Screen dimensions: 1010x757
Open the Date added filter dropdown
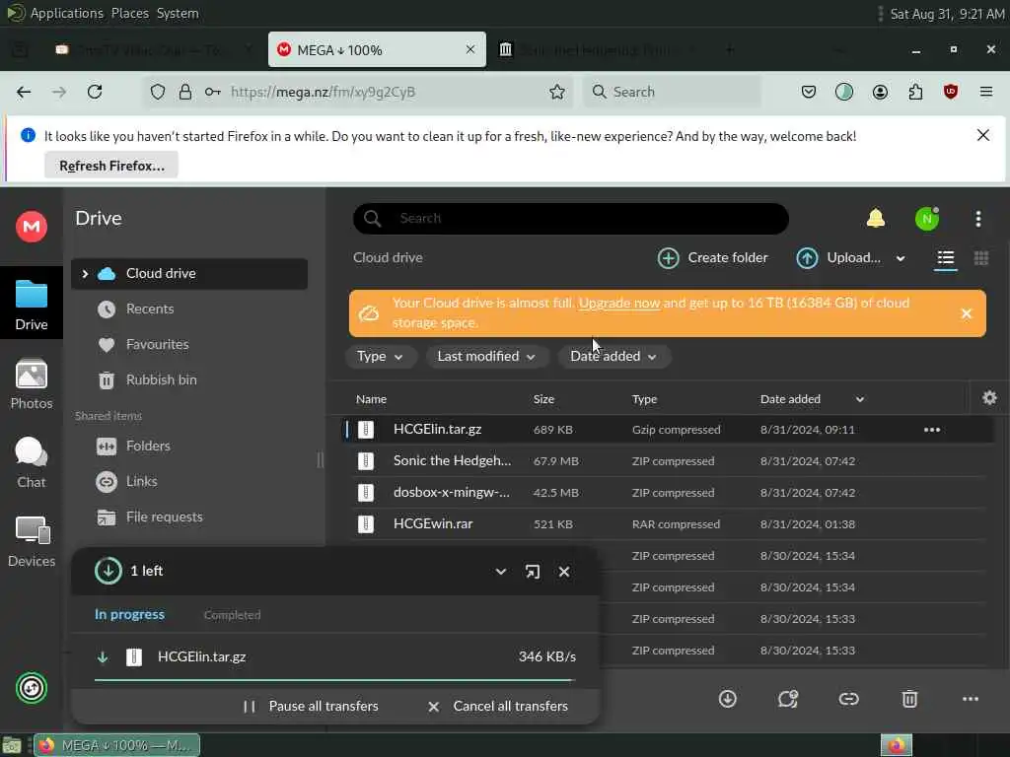click(613, 356)
